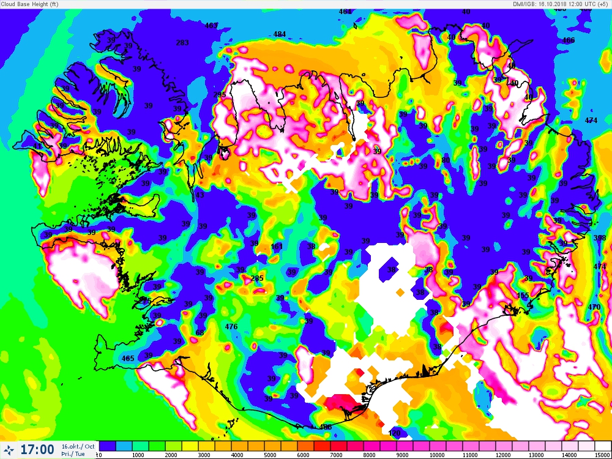Click the 9000 legend tick label
Image resolution: width=612 pixels, height=459 pixels.
click(403, 455)
